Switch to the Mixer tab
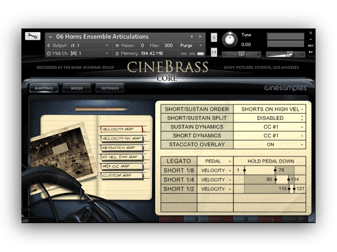Screen dimensions: 337x252 point(77,88)
